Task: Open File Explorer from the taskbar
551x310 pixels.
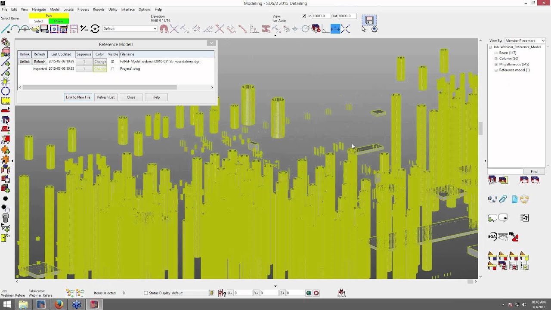Action: (x=23, y=304)
